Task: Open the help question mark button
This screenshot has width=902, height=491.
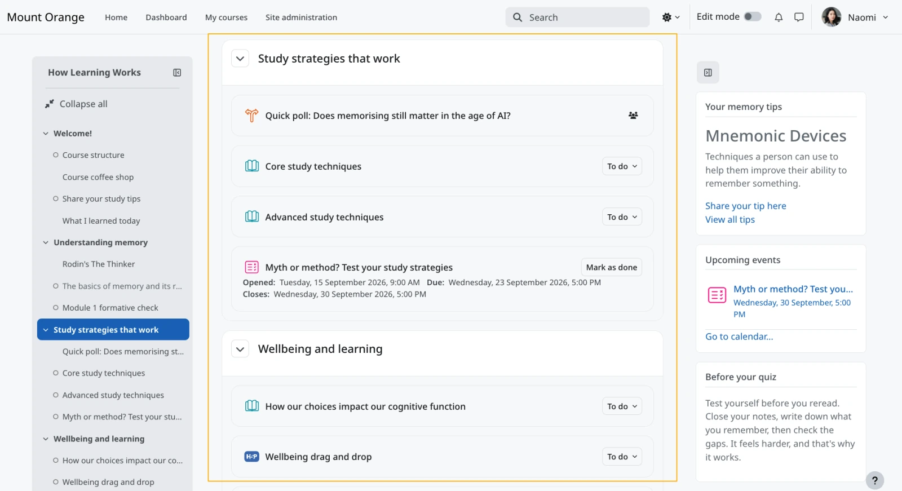Action: [x=874, y=480]
